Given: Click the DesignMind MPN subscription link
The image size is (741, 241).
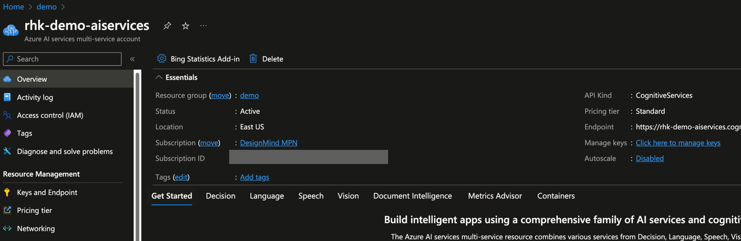Looking at the screenshot, I should (269, 143).
